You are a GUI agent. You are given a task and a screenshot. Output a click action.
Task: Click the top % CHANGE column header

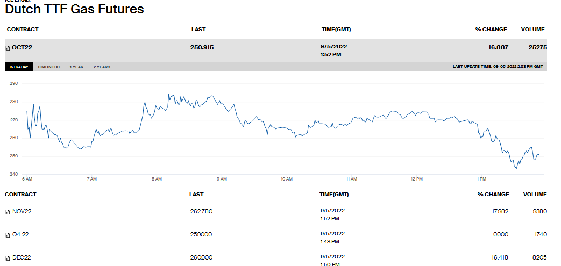point(491,30)
